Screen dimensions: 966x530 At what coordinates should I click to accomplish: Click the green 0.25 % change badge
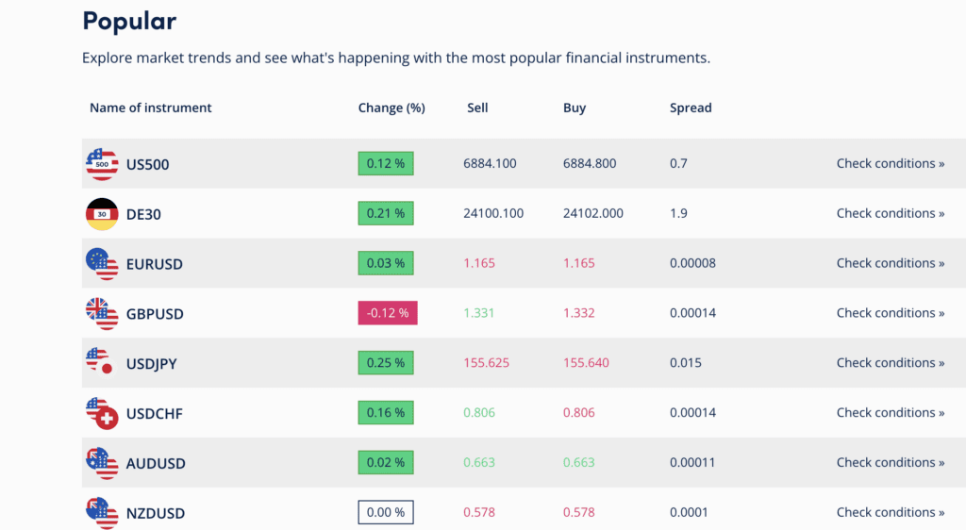click(386, 363)
